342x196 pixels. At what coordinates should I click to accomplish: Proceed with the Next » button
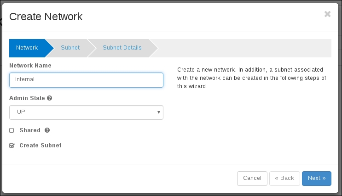pos(317,178)
